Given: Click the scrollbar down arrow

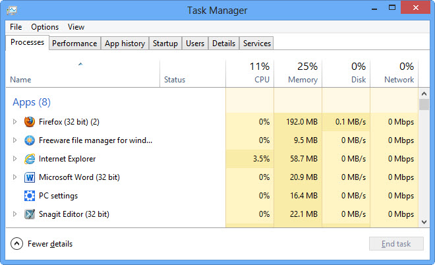Looking at the screenshot, I should click(424, 221).
